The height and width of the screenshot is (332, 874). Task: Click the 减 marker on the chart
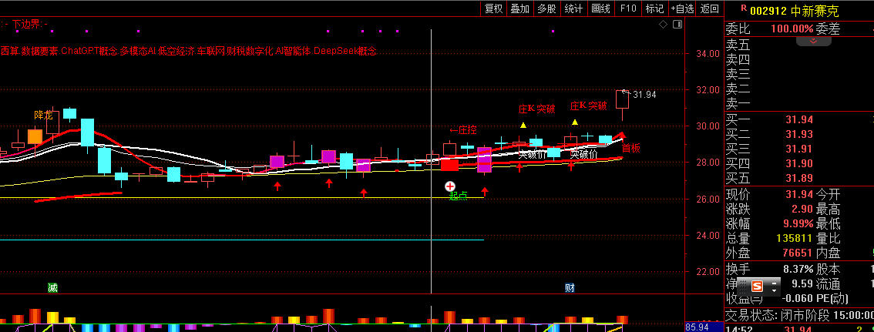(52, 288)
